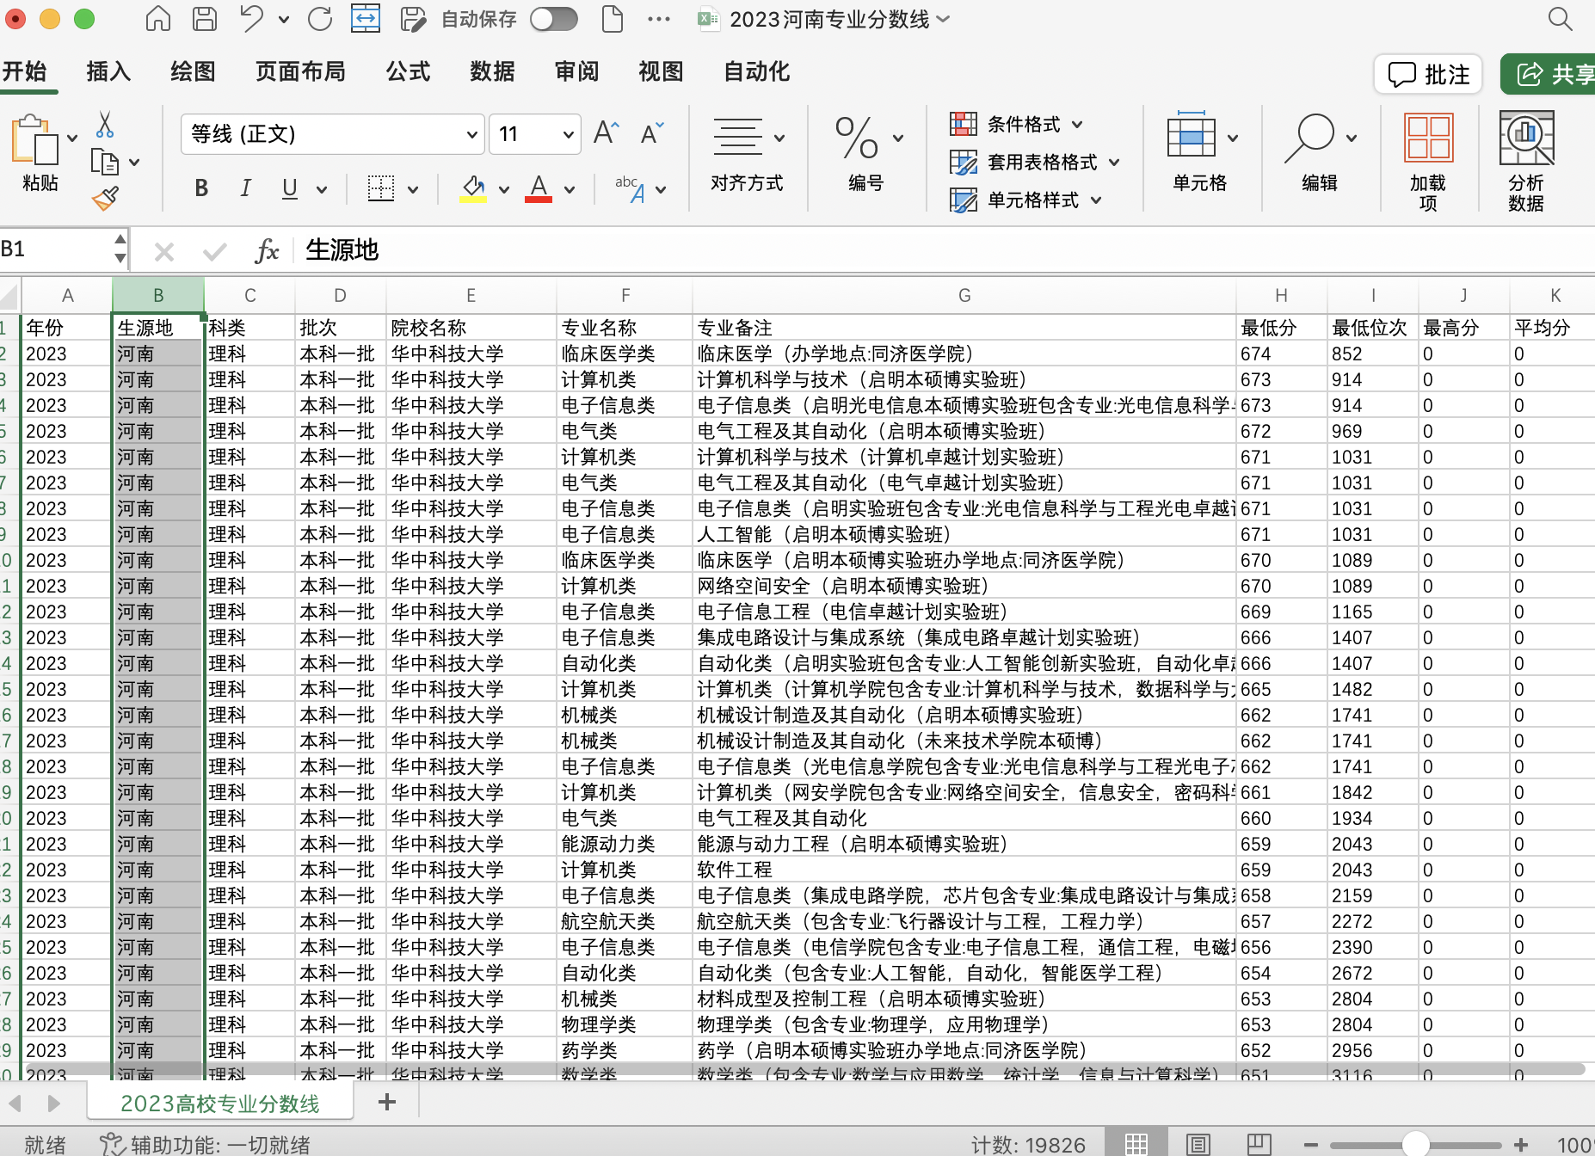Cut selection with scissors icon

click(x=105, y=125)
